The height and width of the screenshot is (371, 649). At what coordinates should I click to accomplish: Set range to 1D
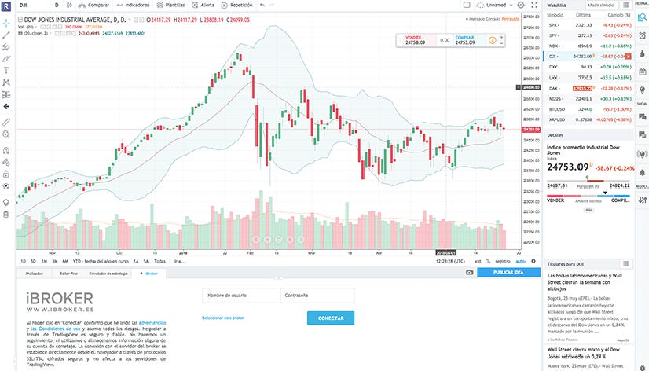24,261
